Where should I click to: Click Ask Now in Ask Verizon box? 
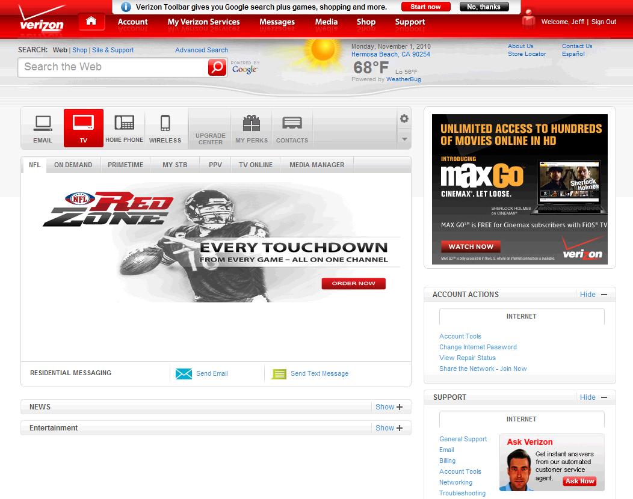coord(579,481)
